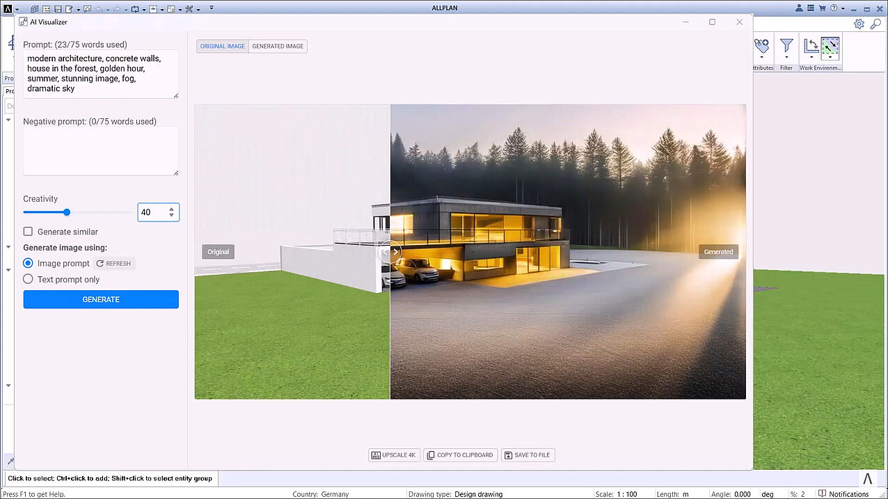Click the open-project table icon in quick access toolbar
The image size is (888, 499).
46,9
